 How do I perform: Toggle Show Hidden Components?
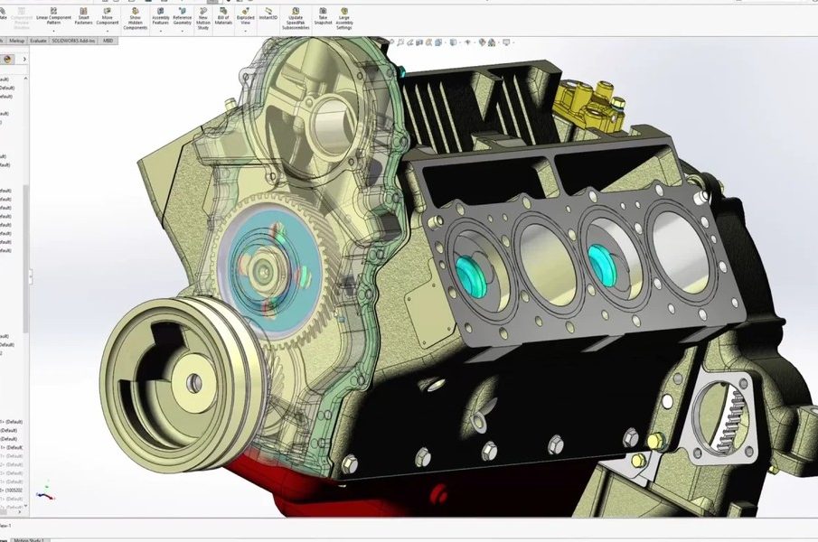tap(135, 18)
